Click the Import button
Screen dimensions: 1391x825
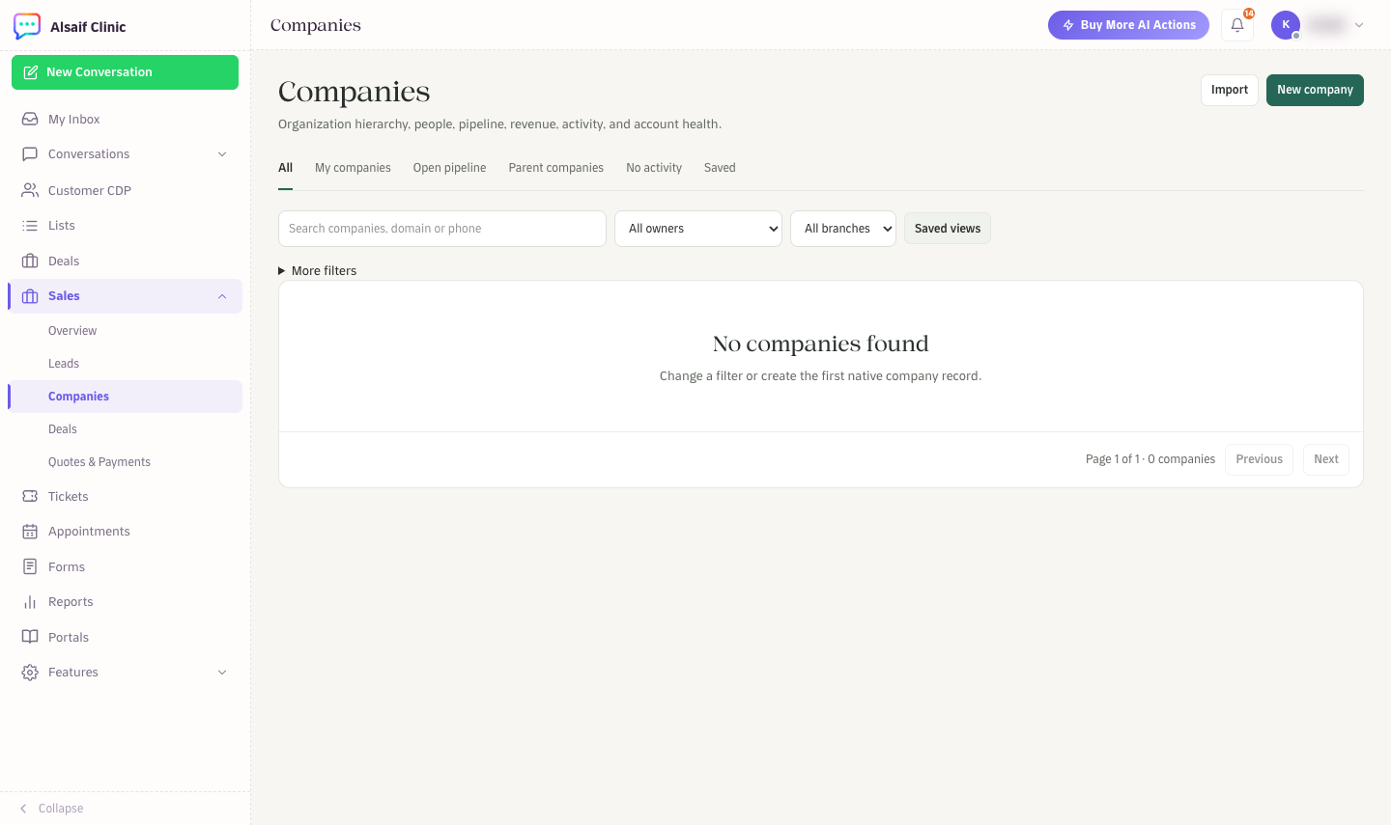(x=1230, y=90)
